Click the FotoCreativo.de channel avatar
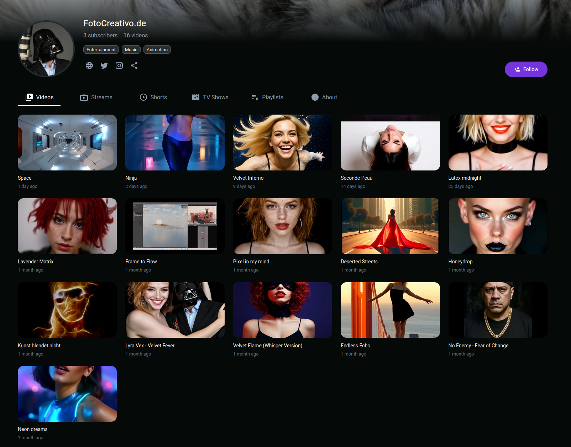This screenshot has width=571, height=447. pos(46,49)
